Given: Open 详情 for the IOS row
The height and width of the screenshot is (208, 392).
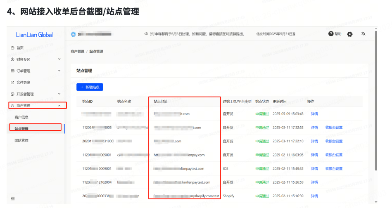Looking at the screenshot, I should (x=314, y=169).
